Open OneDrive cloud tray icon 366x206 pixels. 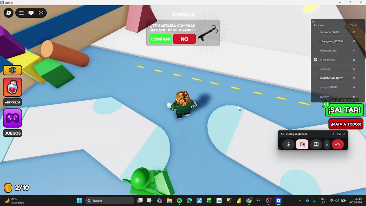[307, 201]
